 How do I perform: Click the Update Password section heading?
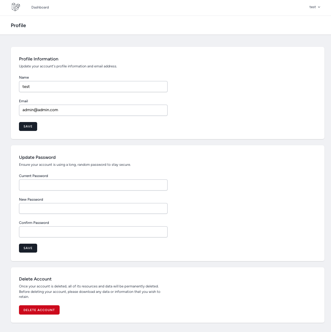[x=37, y=157]
